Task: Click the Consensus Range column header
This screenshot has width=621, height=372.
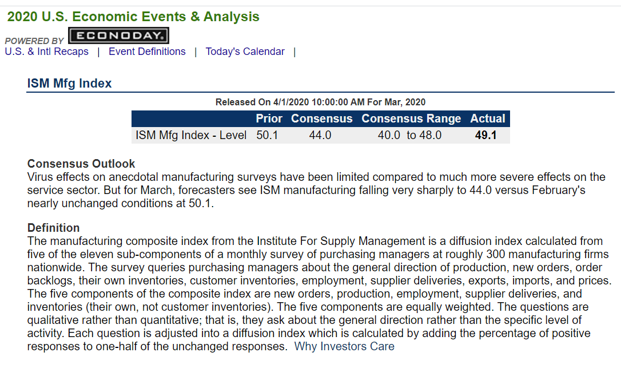Action: tap(411, 118)
